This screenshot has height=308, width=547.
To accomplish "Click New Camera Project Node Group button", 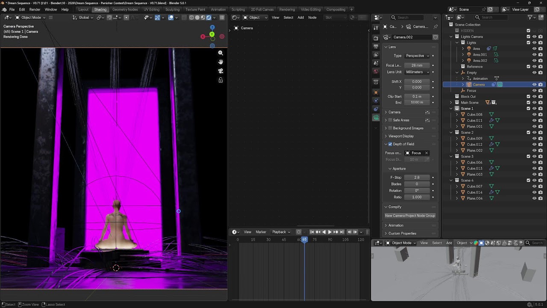I will [x=410, y=216].
